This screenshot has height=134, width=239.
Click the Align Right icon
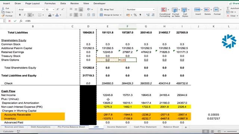81,15
